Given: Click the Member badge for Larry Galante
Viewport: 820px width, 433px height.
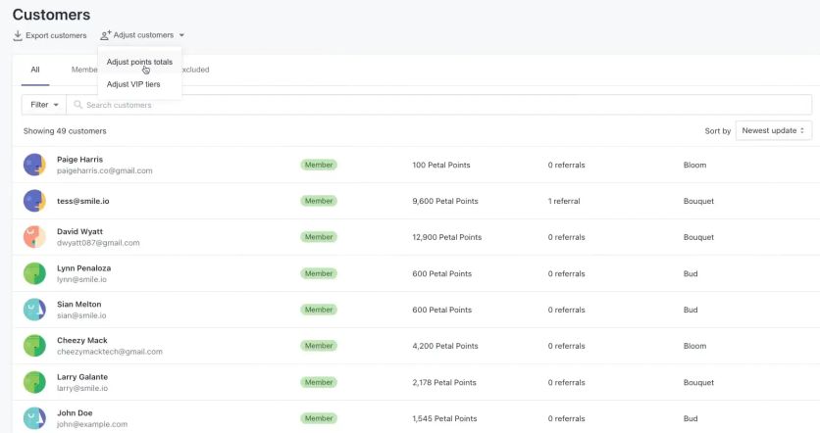Looking at the screenshot, I should point(319,382).
